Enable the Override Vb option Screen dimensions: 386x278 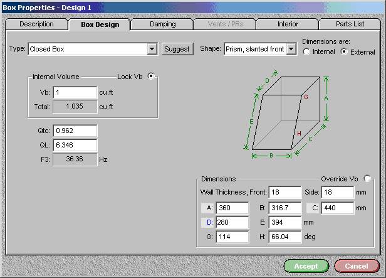367,178
